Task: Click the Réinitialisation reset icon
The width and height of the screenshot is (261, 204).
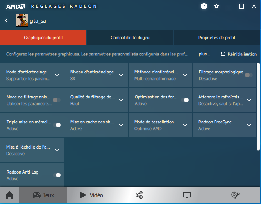Action: pyautogui.click(x=223, y=54)
